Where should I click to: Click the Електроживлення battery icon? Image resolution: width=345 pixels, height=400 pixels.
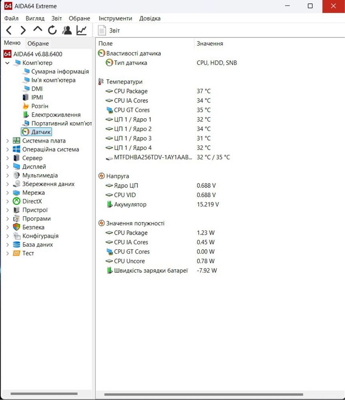pyautogui.click(x=26, y=115)
